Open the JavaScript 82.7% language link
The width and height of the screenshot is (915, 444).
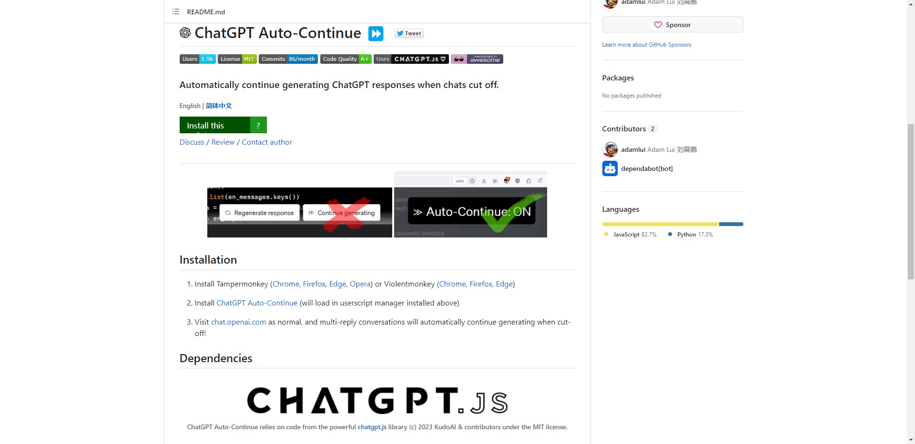pos(630,235)
